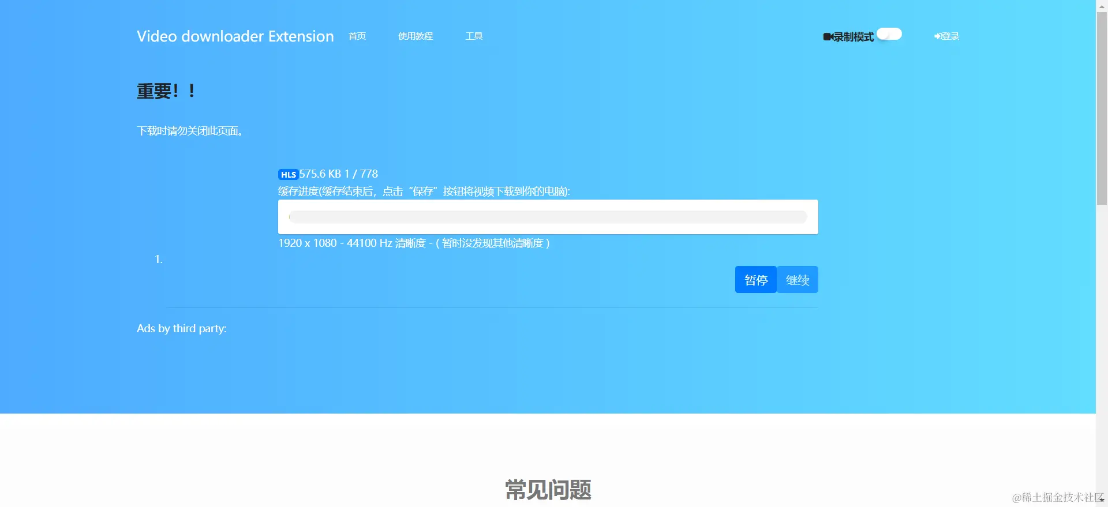This screenshot has height=507, width=1108.
Task: Resume the download with 继续 button
Action: (x=798, y=280)
